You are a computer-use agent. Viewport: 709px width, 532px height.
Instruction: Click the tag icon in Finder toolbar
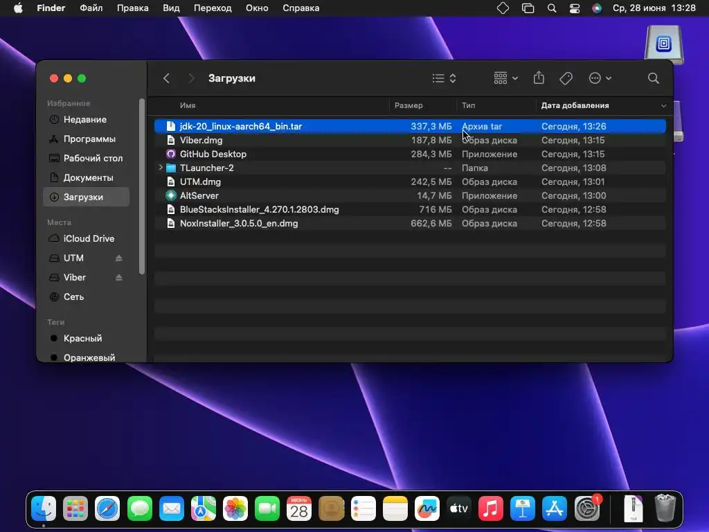(566, 78)
